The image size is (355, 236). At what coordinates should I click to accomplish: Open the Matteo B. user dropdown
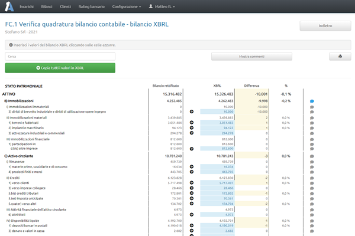click(162, 6)
